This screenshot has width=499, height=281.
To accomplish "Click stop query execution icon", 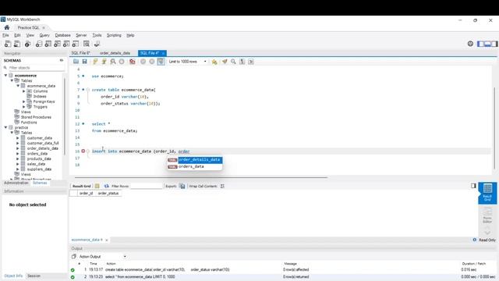I will point(122,62).
